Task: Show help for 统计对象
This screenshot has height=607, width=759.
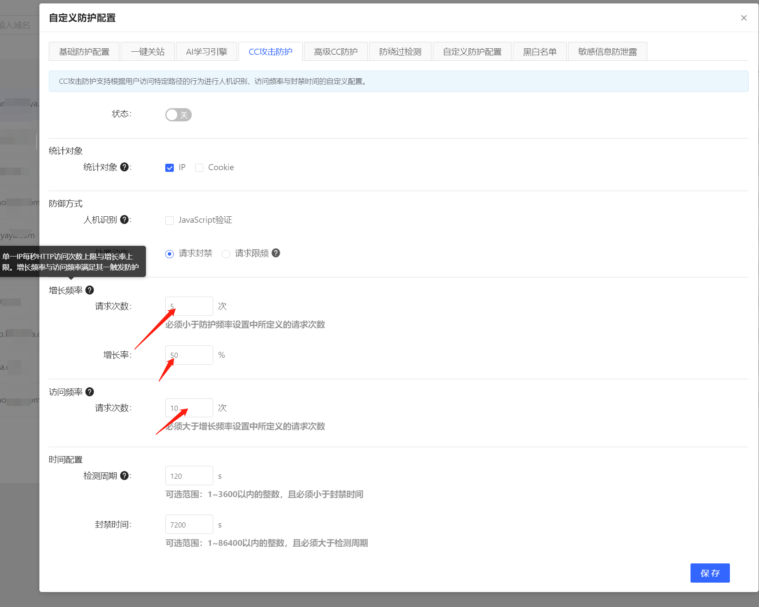Action: click(x=124, y=167)
